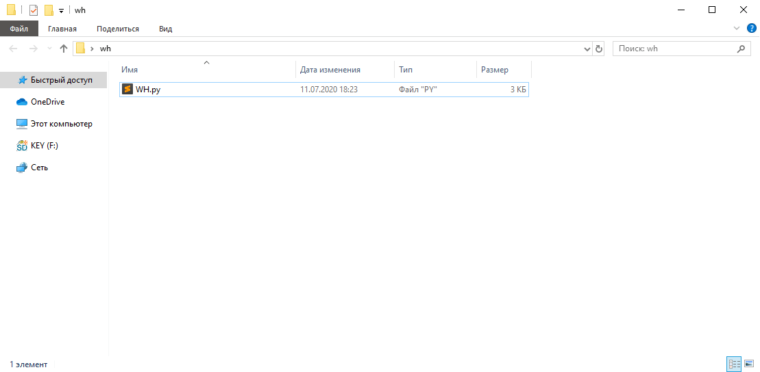Open the Файл menu
Image resolution: width=760 pixels, height=372 pixels.
coord(19,29)
